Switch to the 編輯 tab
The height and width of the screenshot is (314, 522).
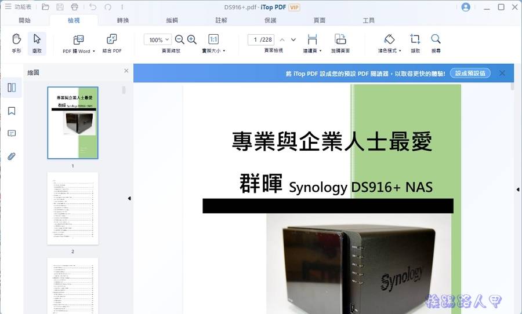pyautogui.click(x=172, y=20)
